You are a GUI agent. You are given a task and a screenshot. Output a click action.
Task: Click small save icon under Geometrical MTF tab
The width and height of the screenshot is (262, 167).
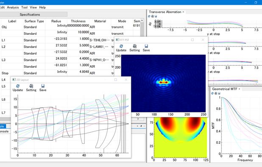tap(219, 93)
